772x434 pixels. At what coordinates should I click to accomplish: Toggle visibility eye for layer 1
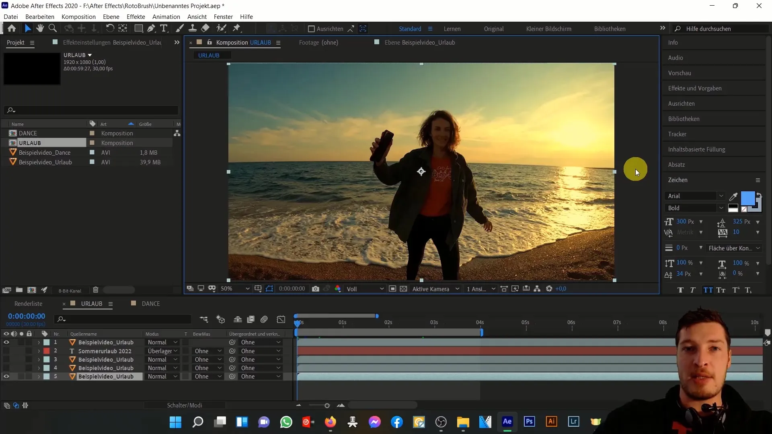(x=6, y=342)
